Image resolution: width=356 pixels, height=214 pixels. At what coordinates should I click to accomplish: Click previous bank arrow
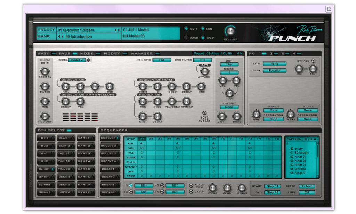pyautogui.click(x=59, y=37)
